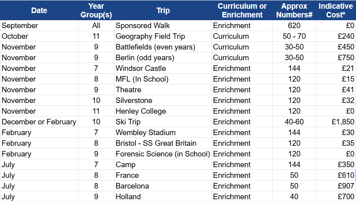Click the 620 approx numbers cell
The height and width of the screenshot is (202, 356).
(294, 26)
